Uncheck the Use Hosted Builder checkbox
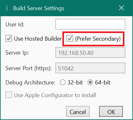 (9, 38)
